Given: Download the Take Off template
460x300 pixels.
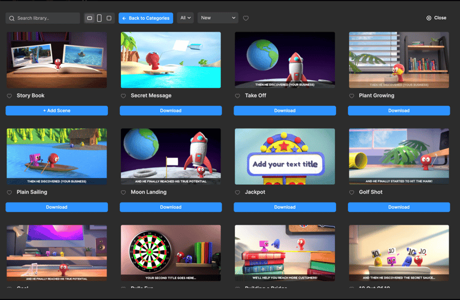Looking at the screenshot, I should point(285,111).
